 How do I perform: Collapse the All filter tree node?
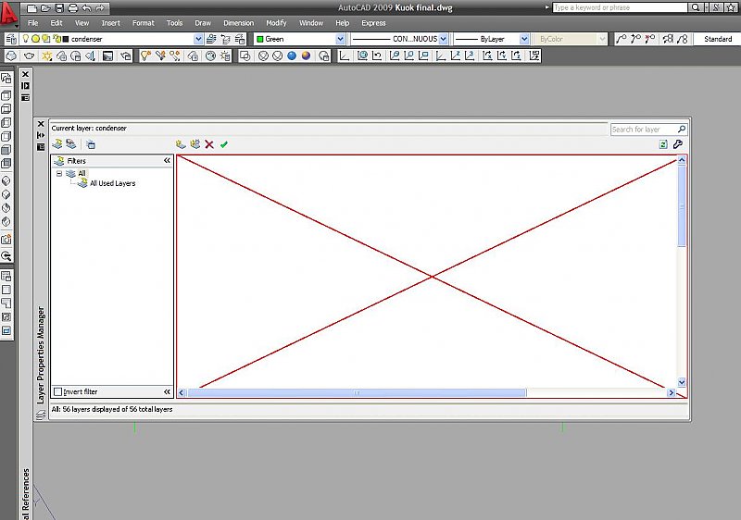coord(59,173)
